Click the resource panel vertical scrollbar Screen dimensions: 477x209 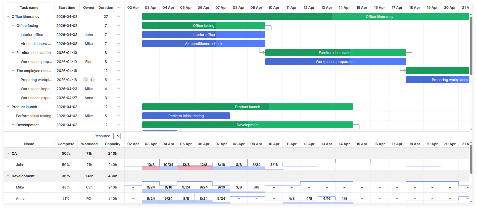tap(471, 159)
